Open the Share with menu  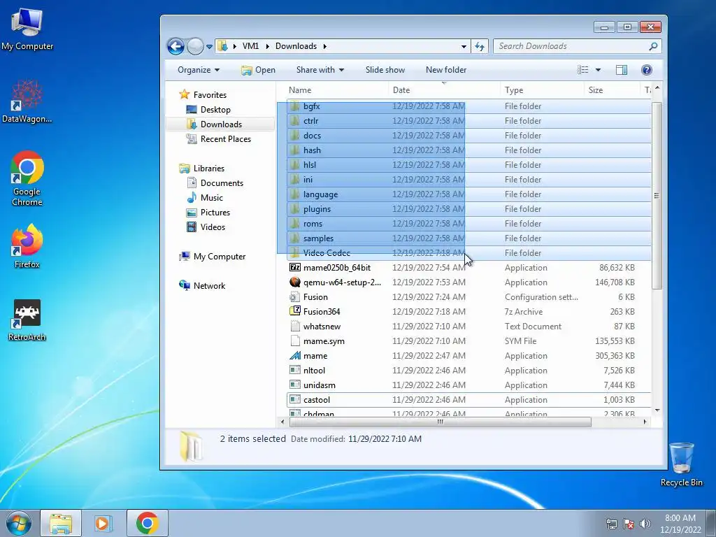click(x=320, y=70)
